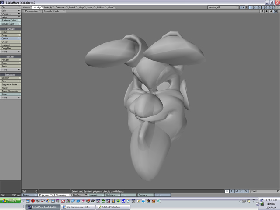
Task: Open the Edit dropdown menu
Action: coord(10,10)
